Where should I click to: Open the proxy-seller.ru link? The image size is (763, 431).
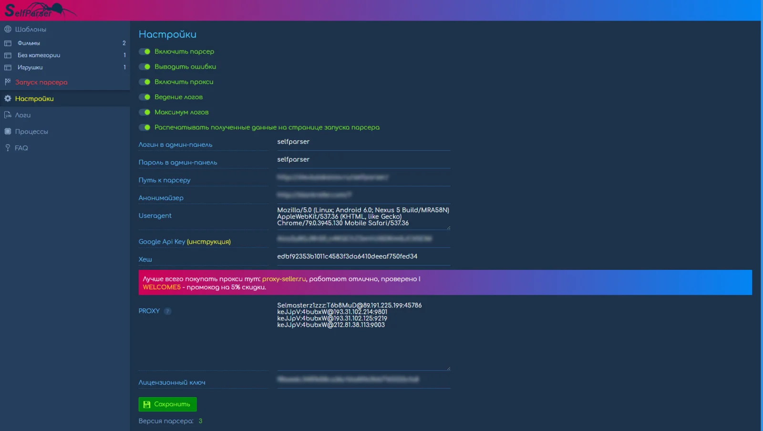284,279
